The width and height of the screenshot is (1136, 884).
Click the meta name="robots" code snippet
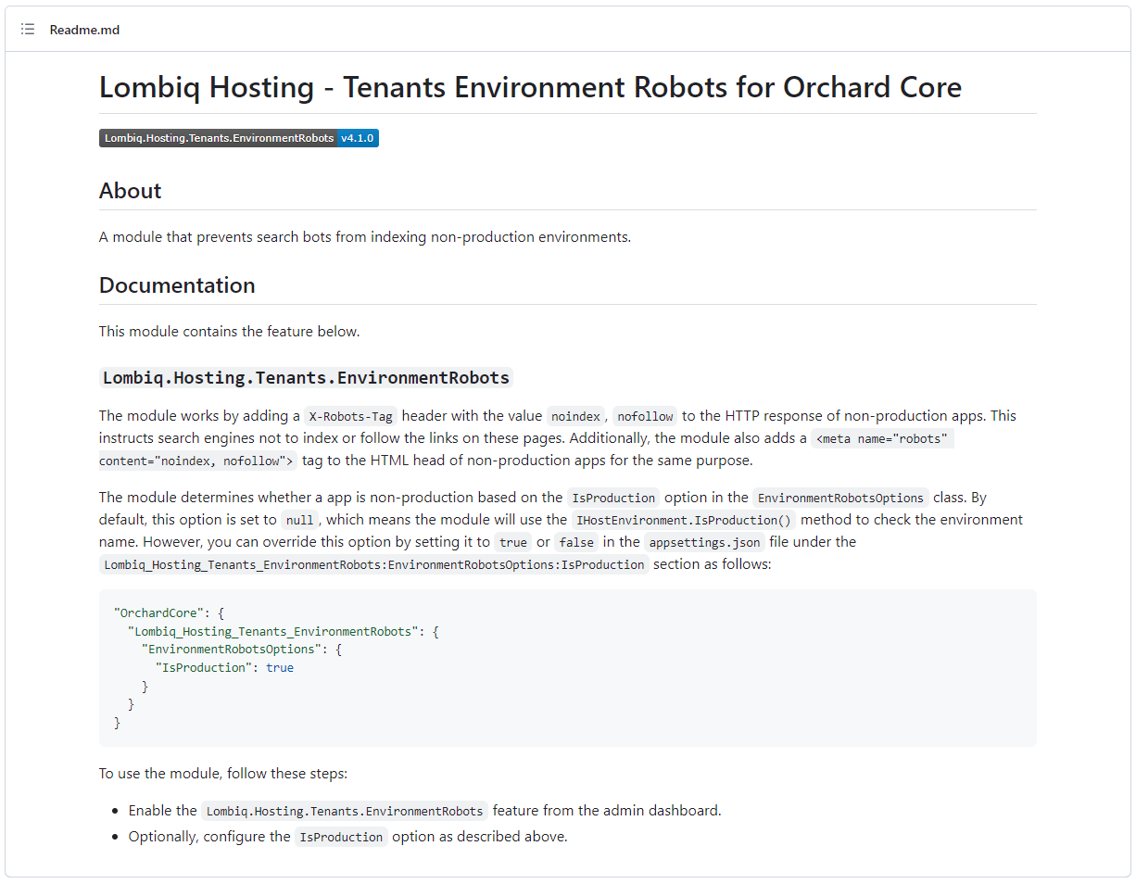882,438
